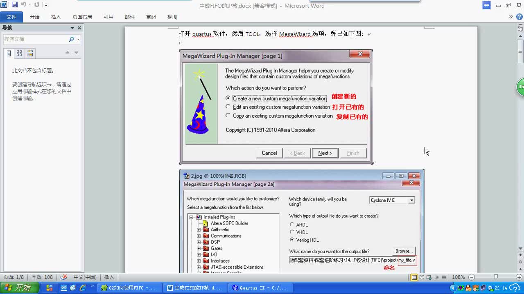Click the 页面: 1/8 status bar indicator
The image size is (524, 294).
click(14, 277)
